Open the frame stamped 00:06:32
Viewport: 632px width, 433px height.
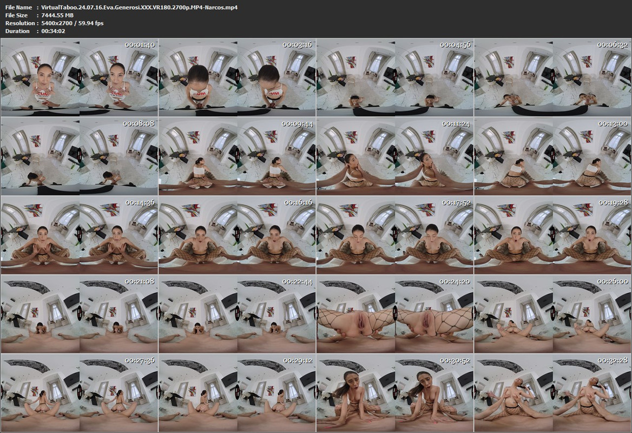point(553,77)
